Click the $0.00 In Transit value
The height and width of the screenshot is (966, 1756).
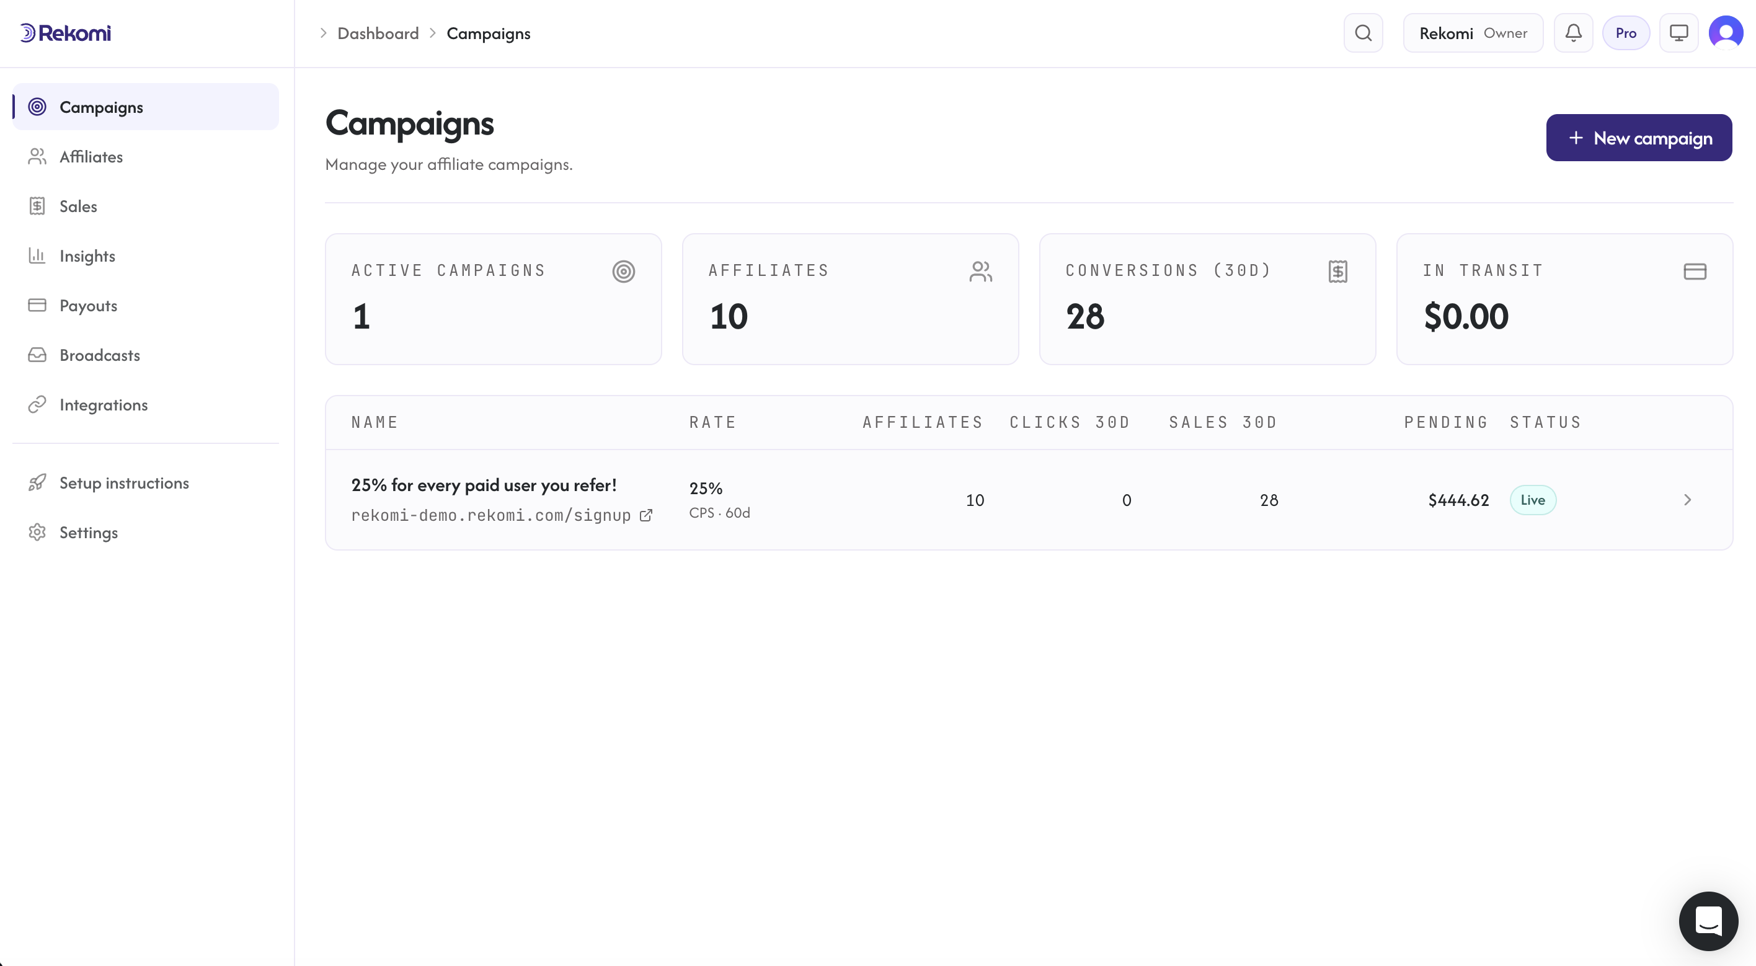tap(1466, 317)
